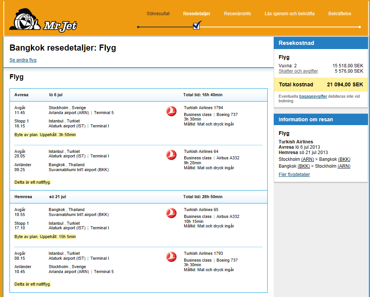
Task: Expand Fler flygdetaljer link
Action: (294, 175)
